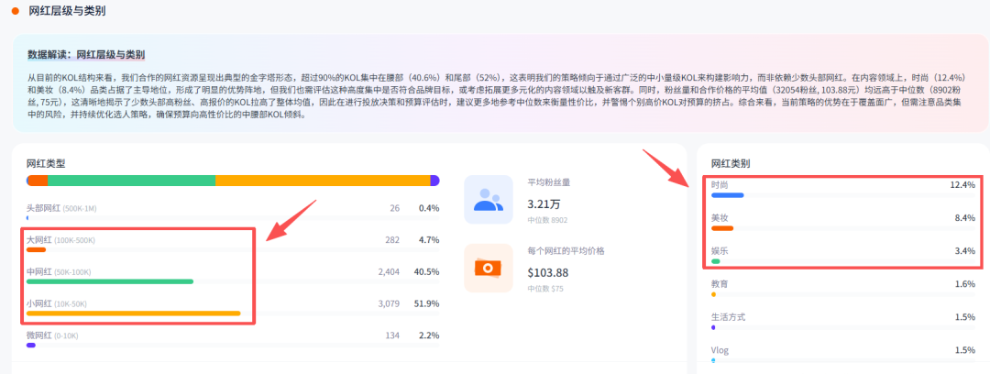Click the 40.5% percentage value
The width and height of the screenshot is (990, 374).
pos(426,271)
